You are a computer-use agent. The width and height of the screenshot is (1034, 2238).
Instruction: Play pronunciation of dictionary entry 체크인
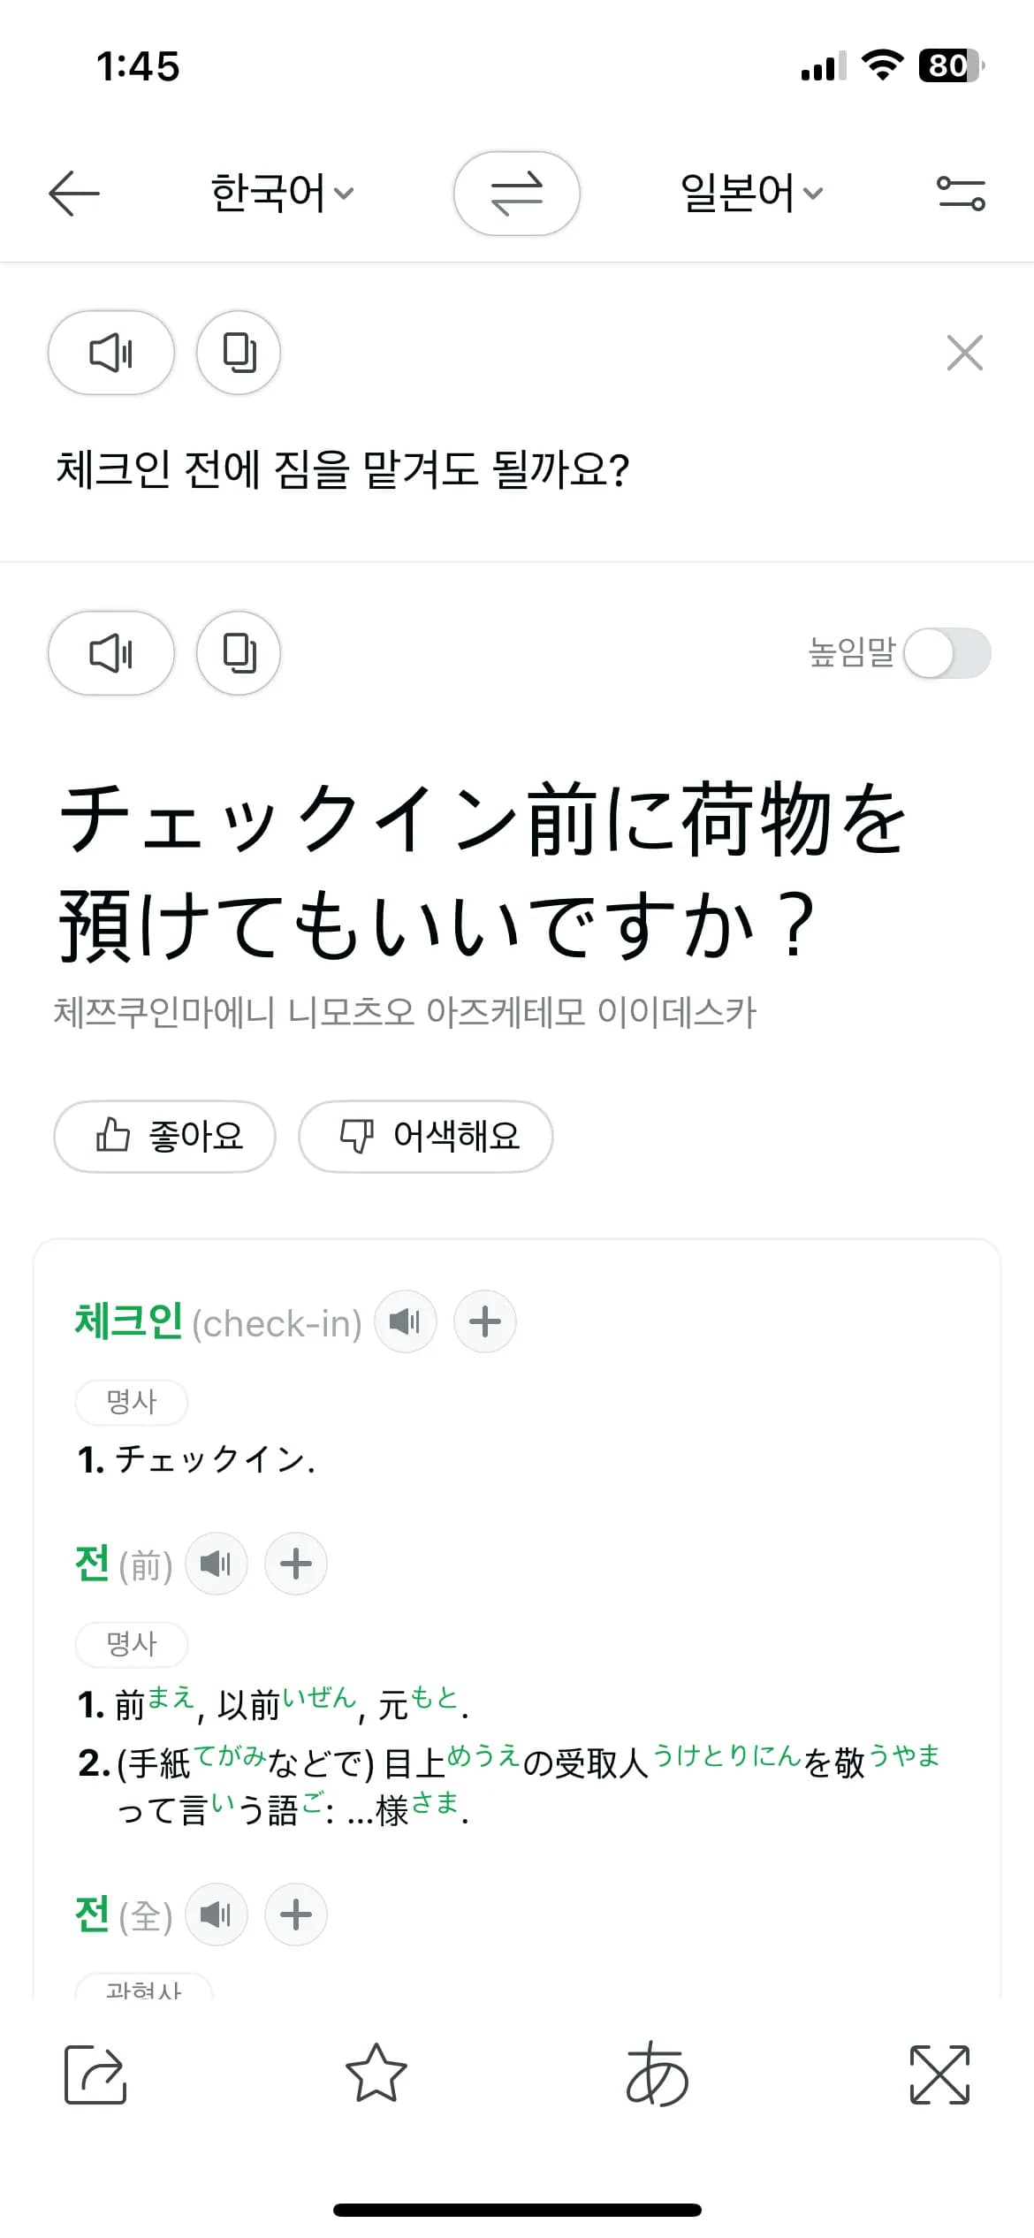pyautogui.click(x=405, y=1321)
